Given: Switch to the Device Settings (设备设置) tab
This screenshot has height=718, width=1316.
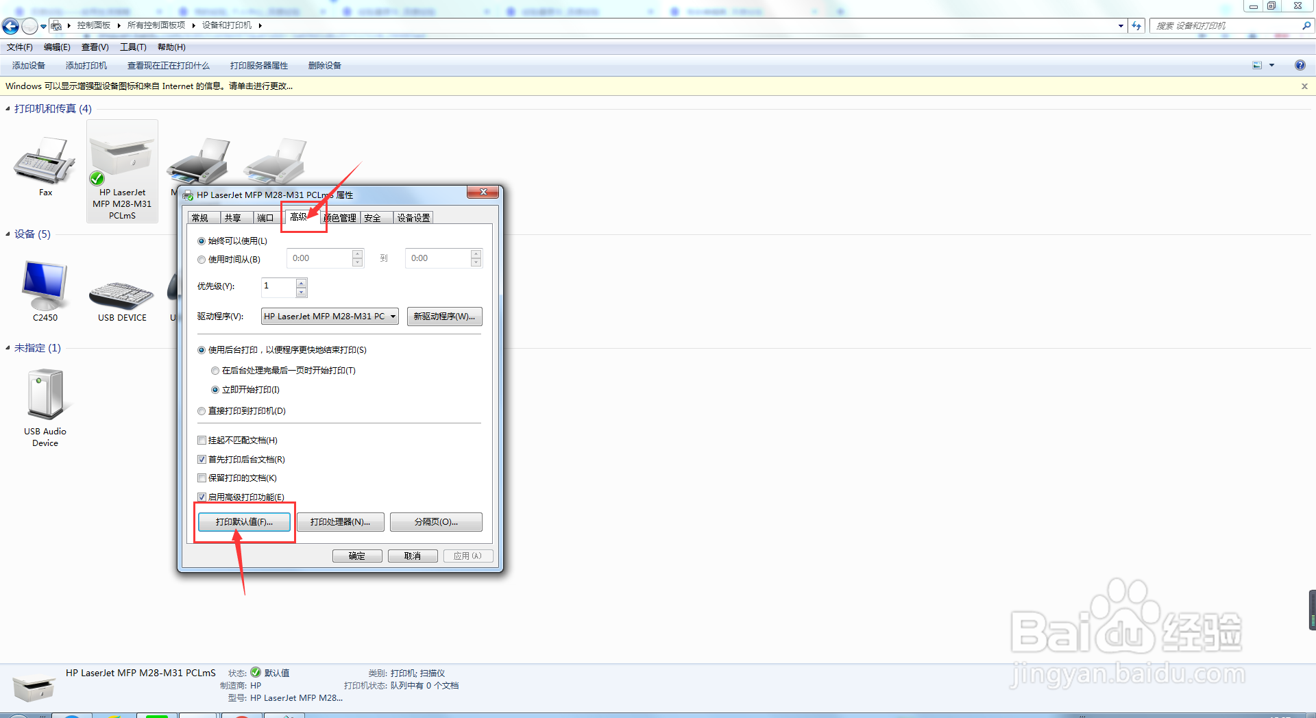Looking at the screenshot, I should tap(413, 218).
